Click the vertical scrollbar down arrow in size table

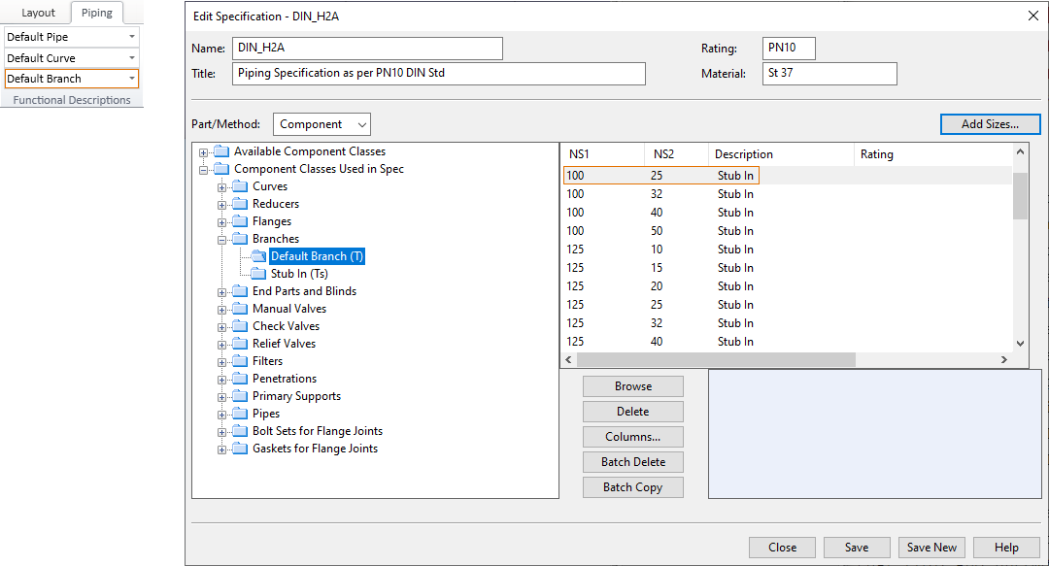[1020, 343]
